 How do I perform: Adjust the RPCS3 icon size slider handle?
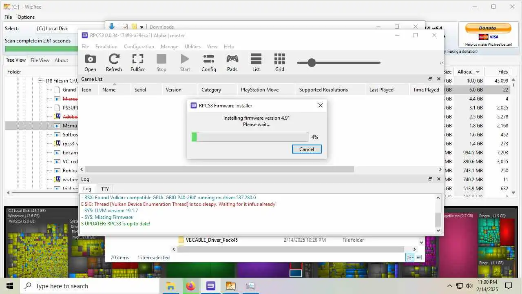click(x=312, y=62)
